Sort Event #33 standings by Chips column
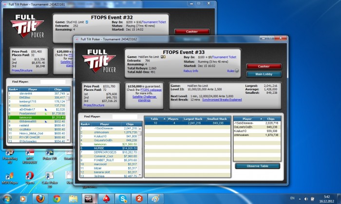Screen dimensions: 341x204 130,124
